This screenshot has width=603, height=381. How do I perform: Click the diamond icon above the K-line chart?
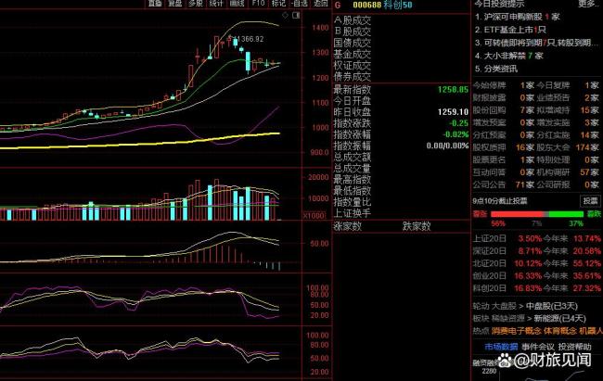pyautogui.click(x=285, y=16)
